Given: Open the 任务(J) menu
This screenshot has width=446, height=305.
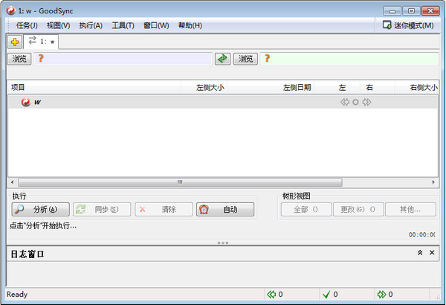Looking at the screenshot, I should pos(27,25).
